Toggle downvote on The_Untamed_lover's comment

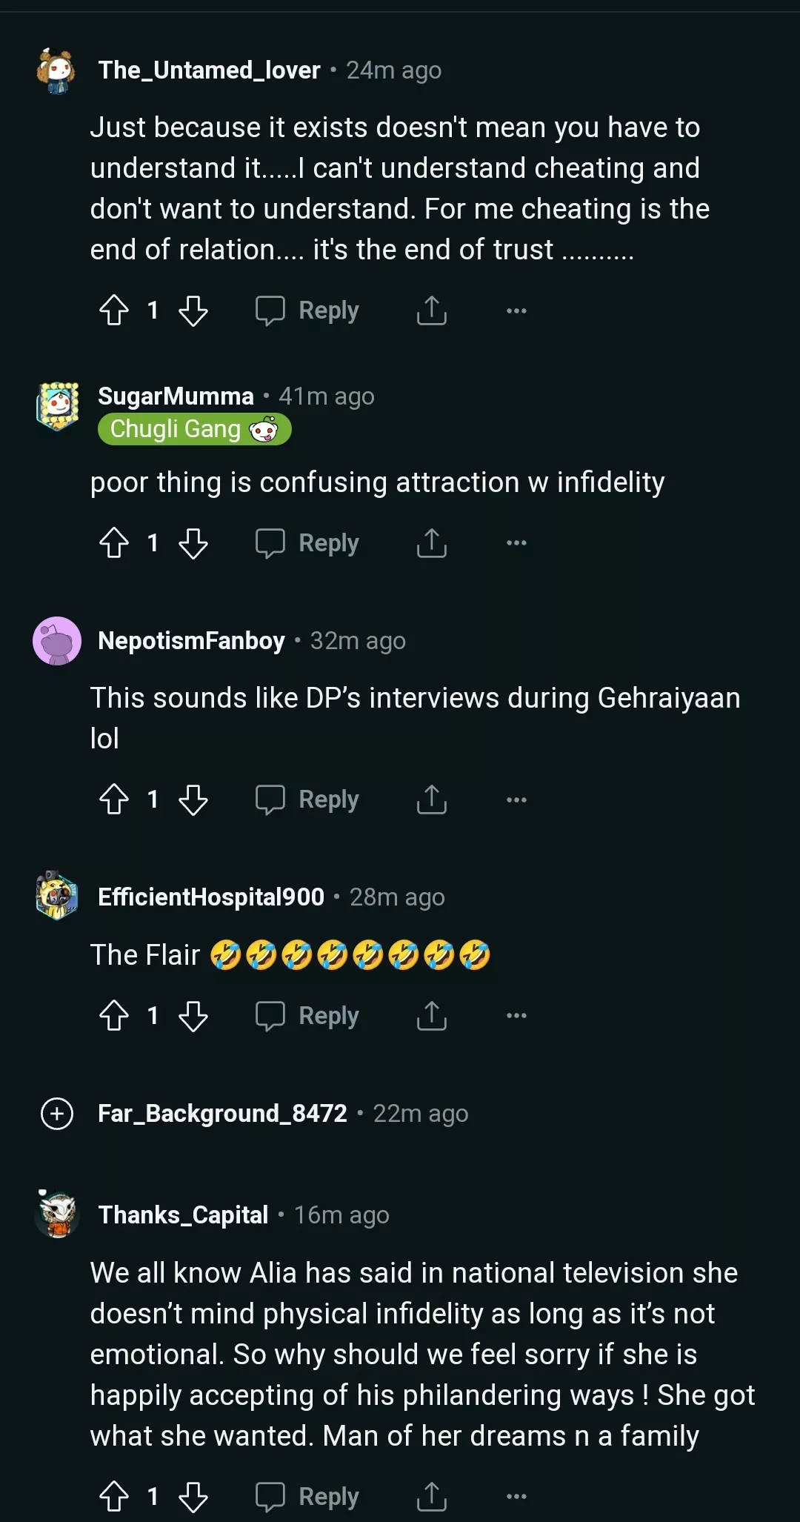(193, 310)
